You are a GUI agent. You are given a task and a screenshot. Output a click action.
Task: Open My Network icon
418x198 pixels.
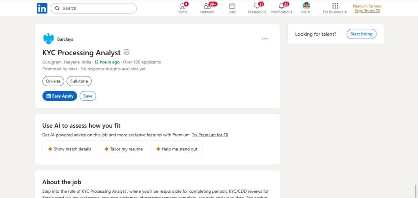pos(207,6)
